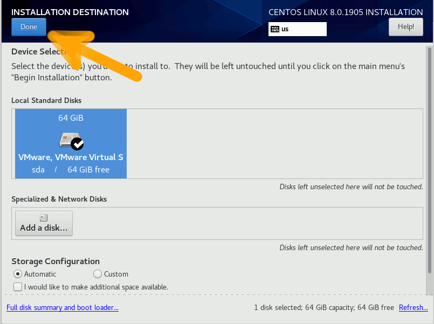The height and width of the screenshot is (324, 434).
Task: Open Full disk summary and boot loader link
Action: (x=63, y=307)
